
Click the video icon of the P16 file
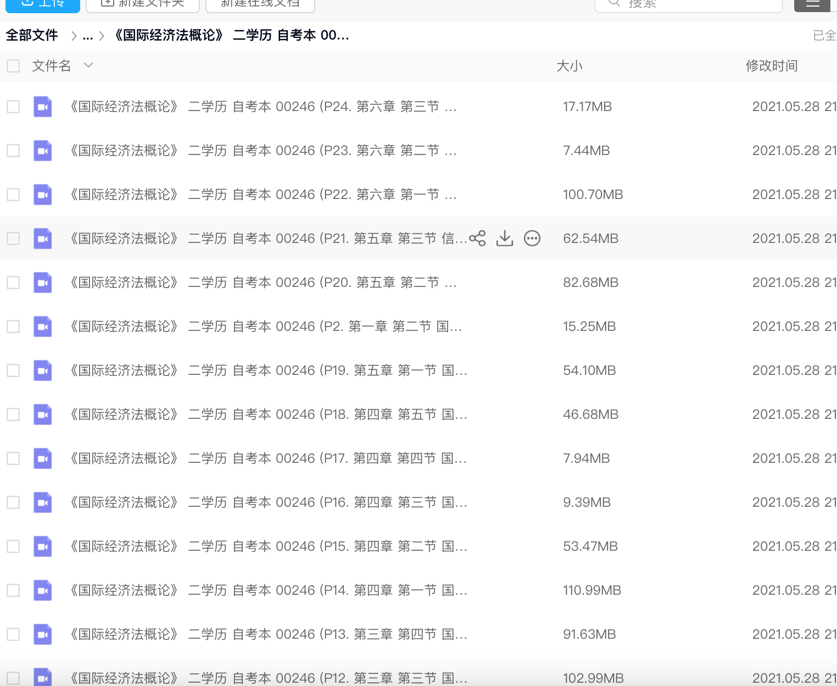pos(43,502)
